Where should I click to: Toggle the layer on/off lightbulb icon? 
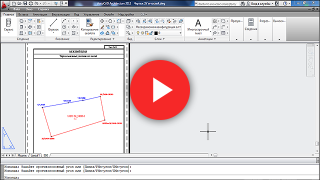click(x=138, y=33)
